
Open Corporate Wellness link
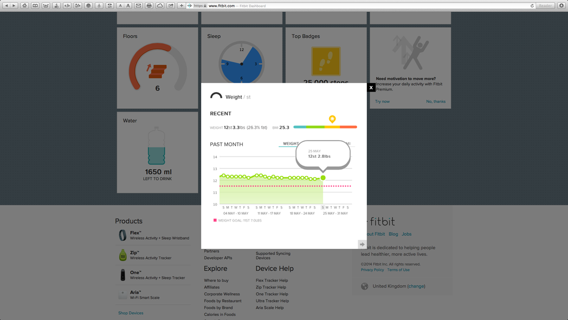coord(222,294)
